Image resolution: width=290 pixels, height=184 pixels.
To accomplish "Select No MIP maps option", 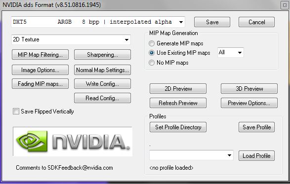I will pos(152,63).
